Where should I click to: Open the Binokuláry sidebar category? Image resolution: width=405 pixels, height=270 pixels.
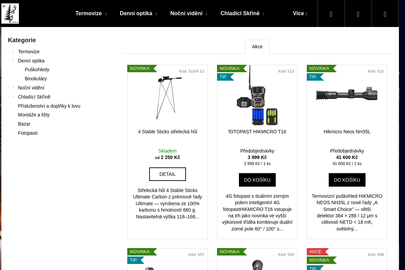[x=36, y=79]
